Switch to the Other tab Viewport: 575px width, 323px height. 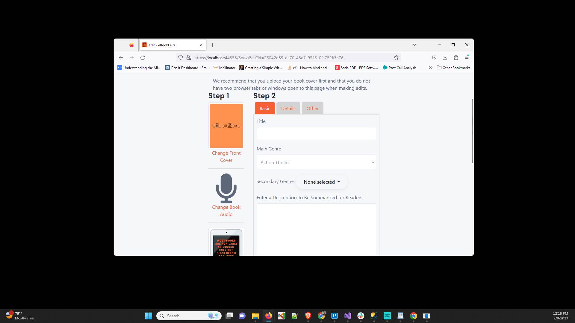point(312,108)
